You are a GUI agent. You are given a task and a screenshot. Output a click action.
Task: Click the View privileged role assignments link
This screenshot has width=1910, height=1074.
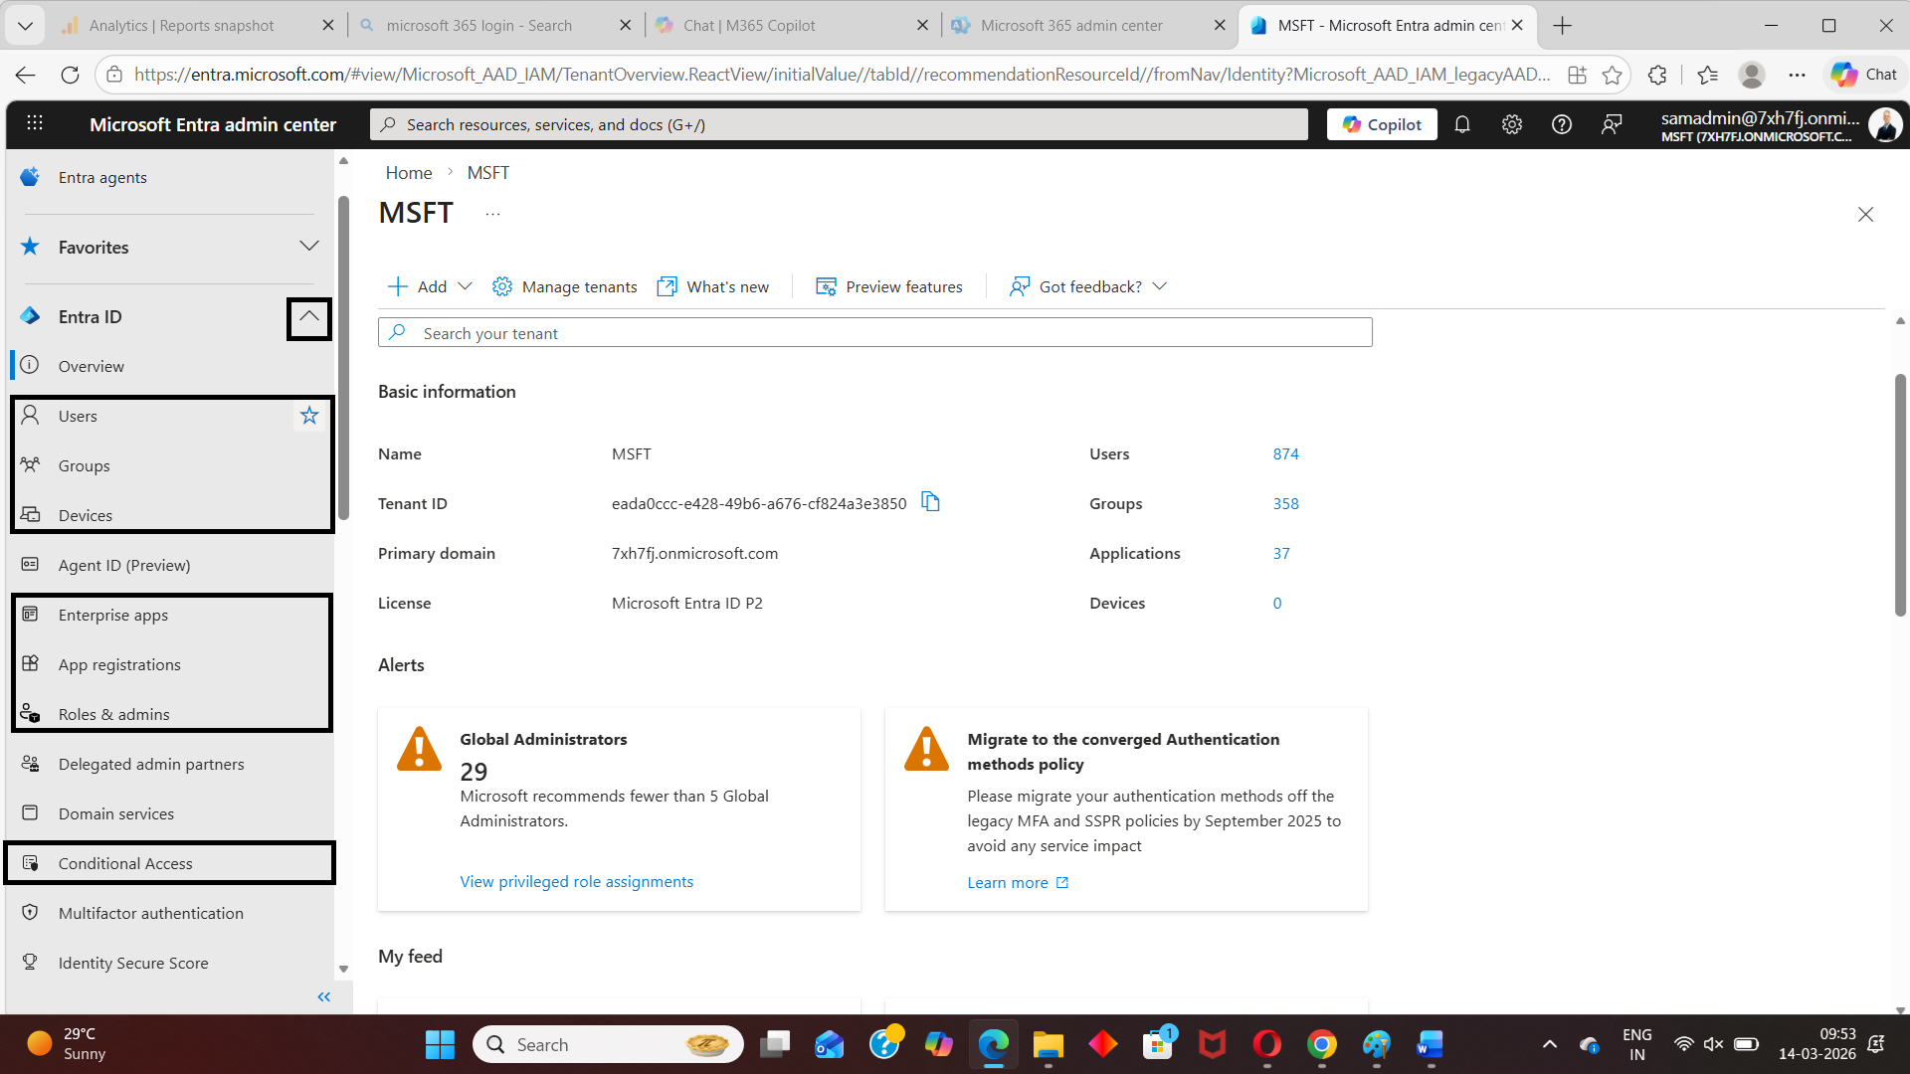coord(576,881)
